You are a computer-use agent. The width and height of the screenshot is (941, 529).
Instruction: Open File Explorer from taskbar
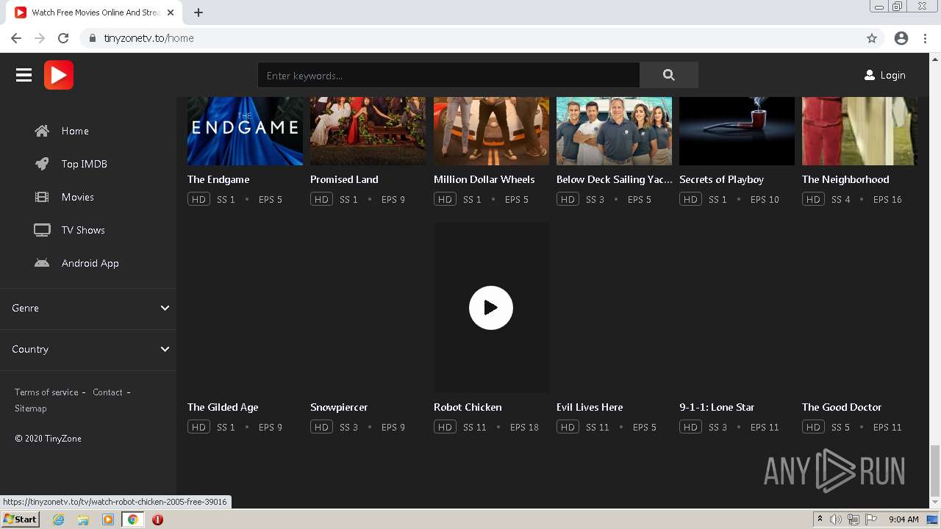pyautogui.click(x=83, y=519)
